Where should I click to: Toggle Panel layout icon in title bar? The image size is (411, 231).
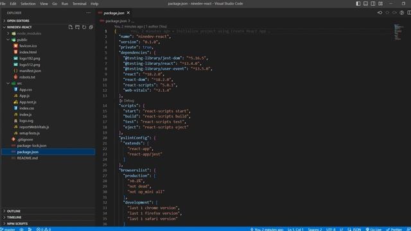pos(365,4)
